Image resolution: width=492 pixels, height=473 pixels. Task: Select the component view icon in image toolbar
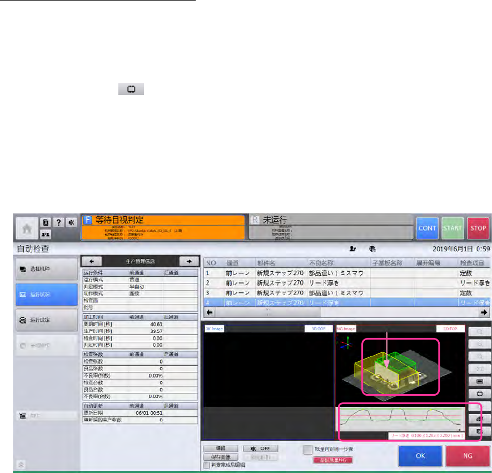coord(479,394)
